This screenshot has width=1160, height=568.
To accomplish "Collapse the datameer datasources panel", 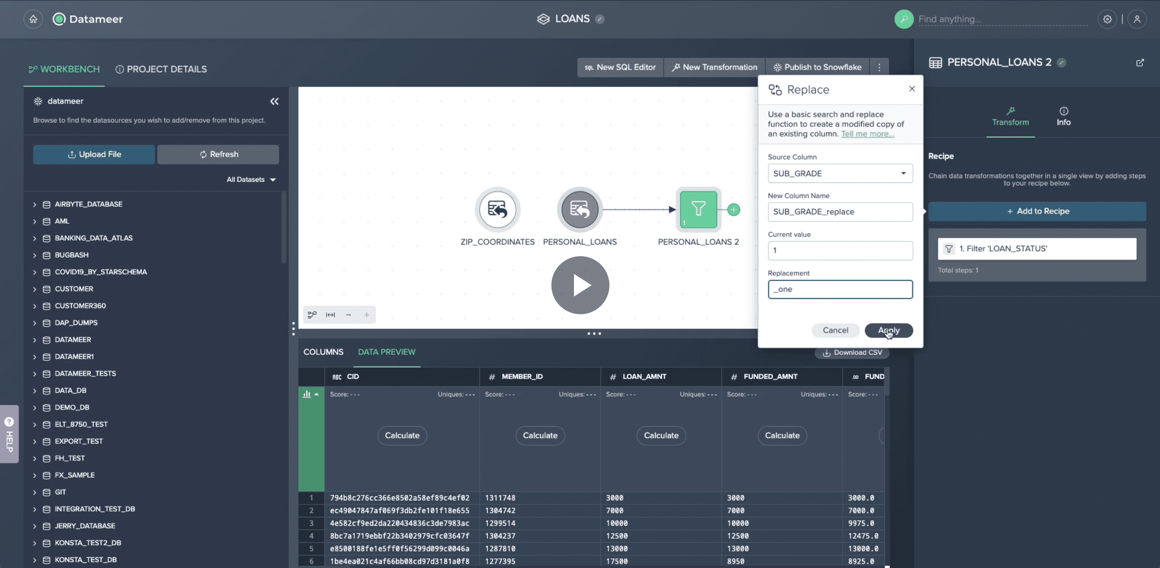I will click(275, 102).
